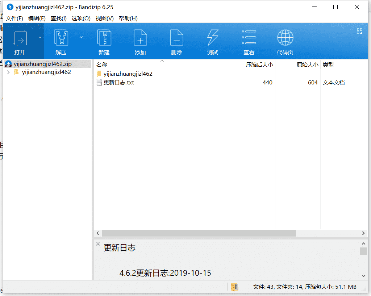Click the original size value 604
This screenshot has height=296, width=371.
coord(313,82)
